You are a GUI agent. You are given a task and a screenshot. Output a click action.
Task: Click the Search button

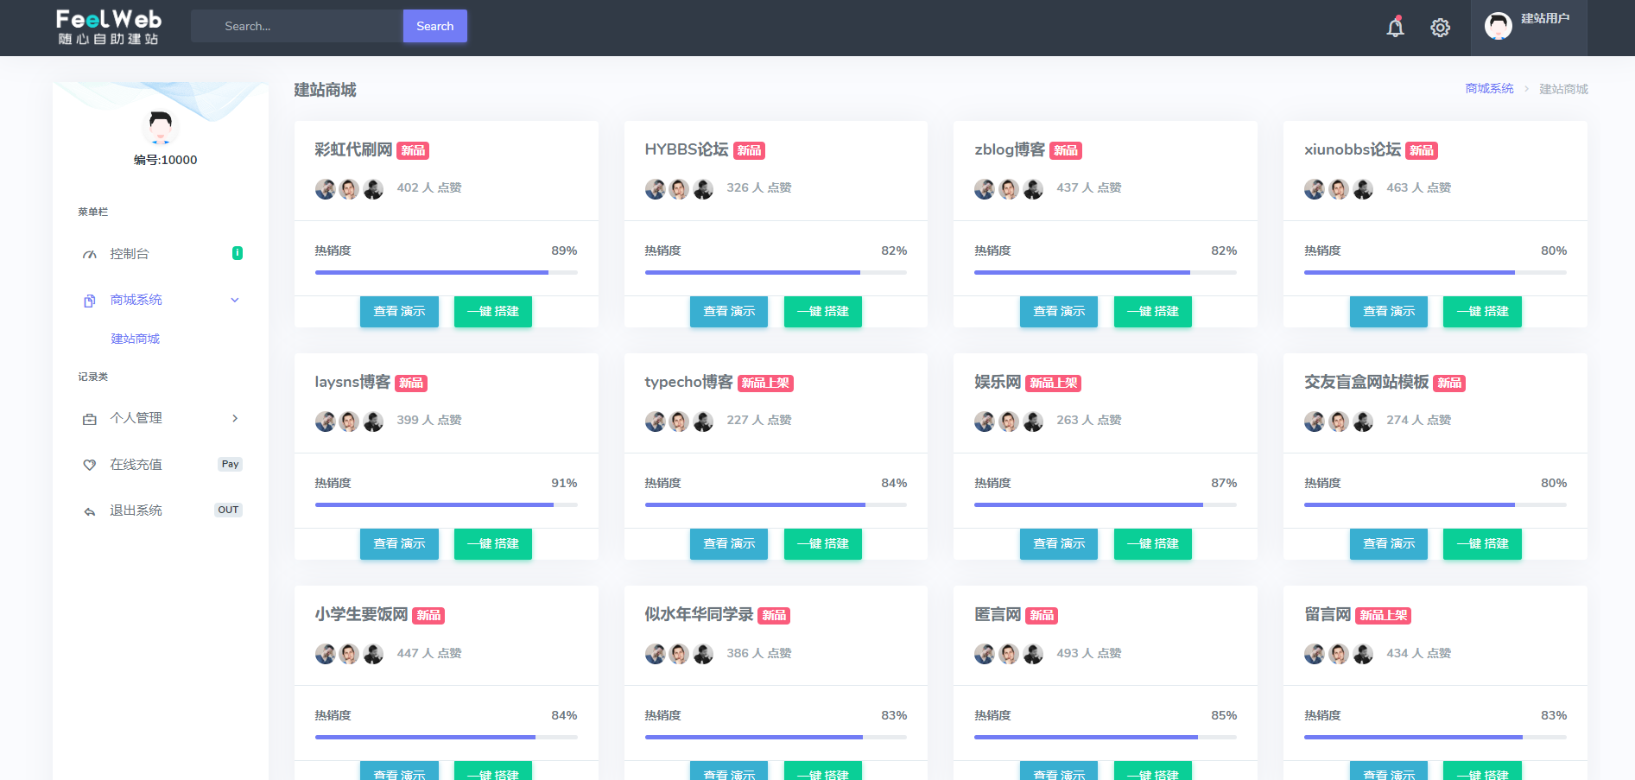coord(434,26)
